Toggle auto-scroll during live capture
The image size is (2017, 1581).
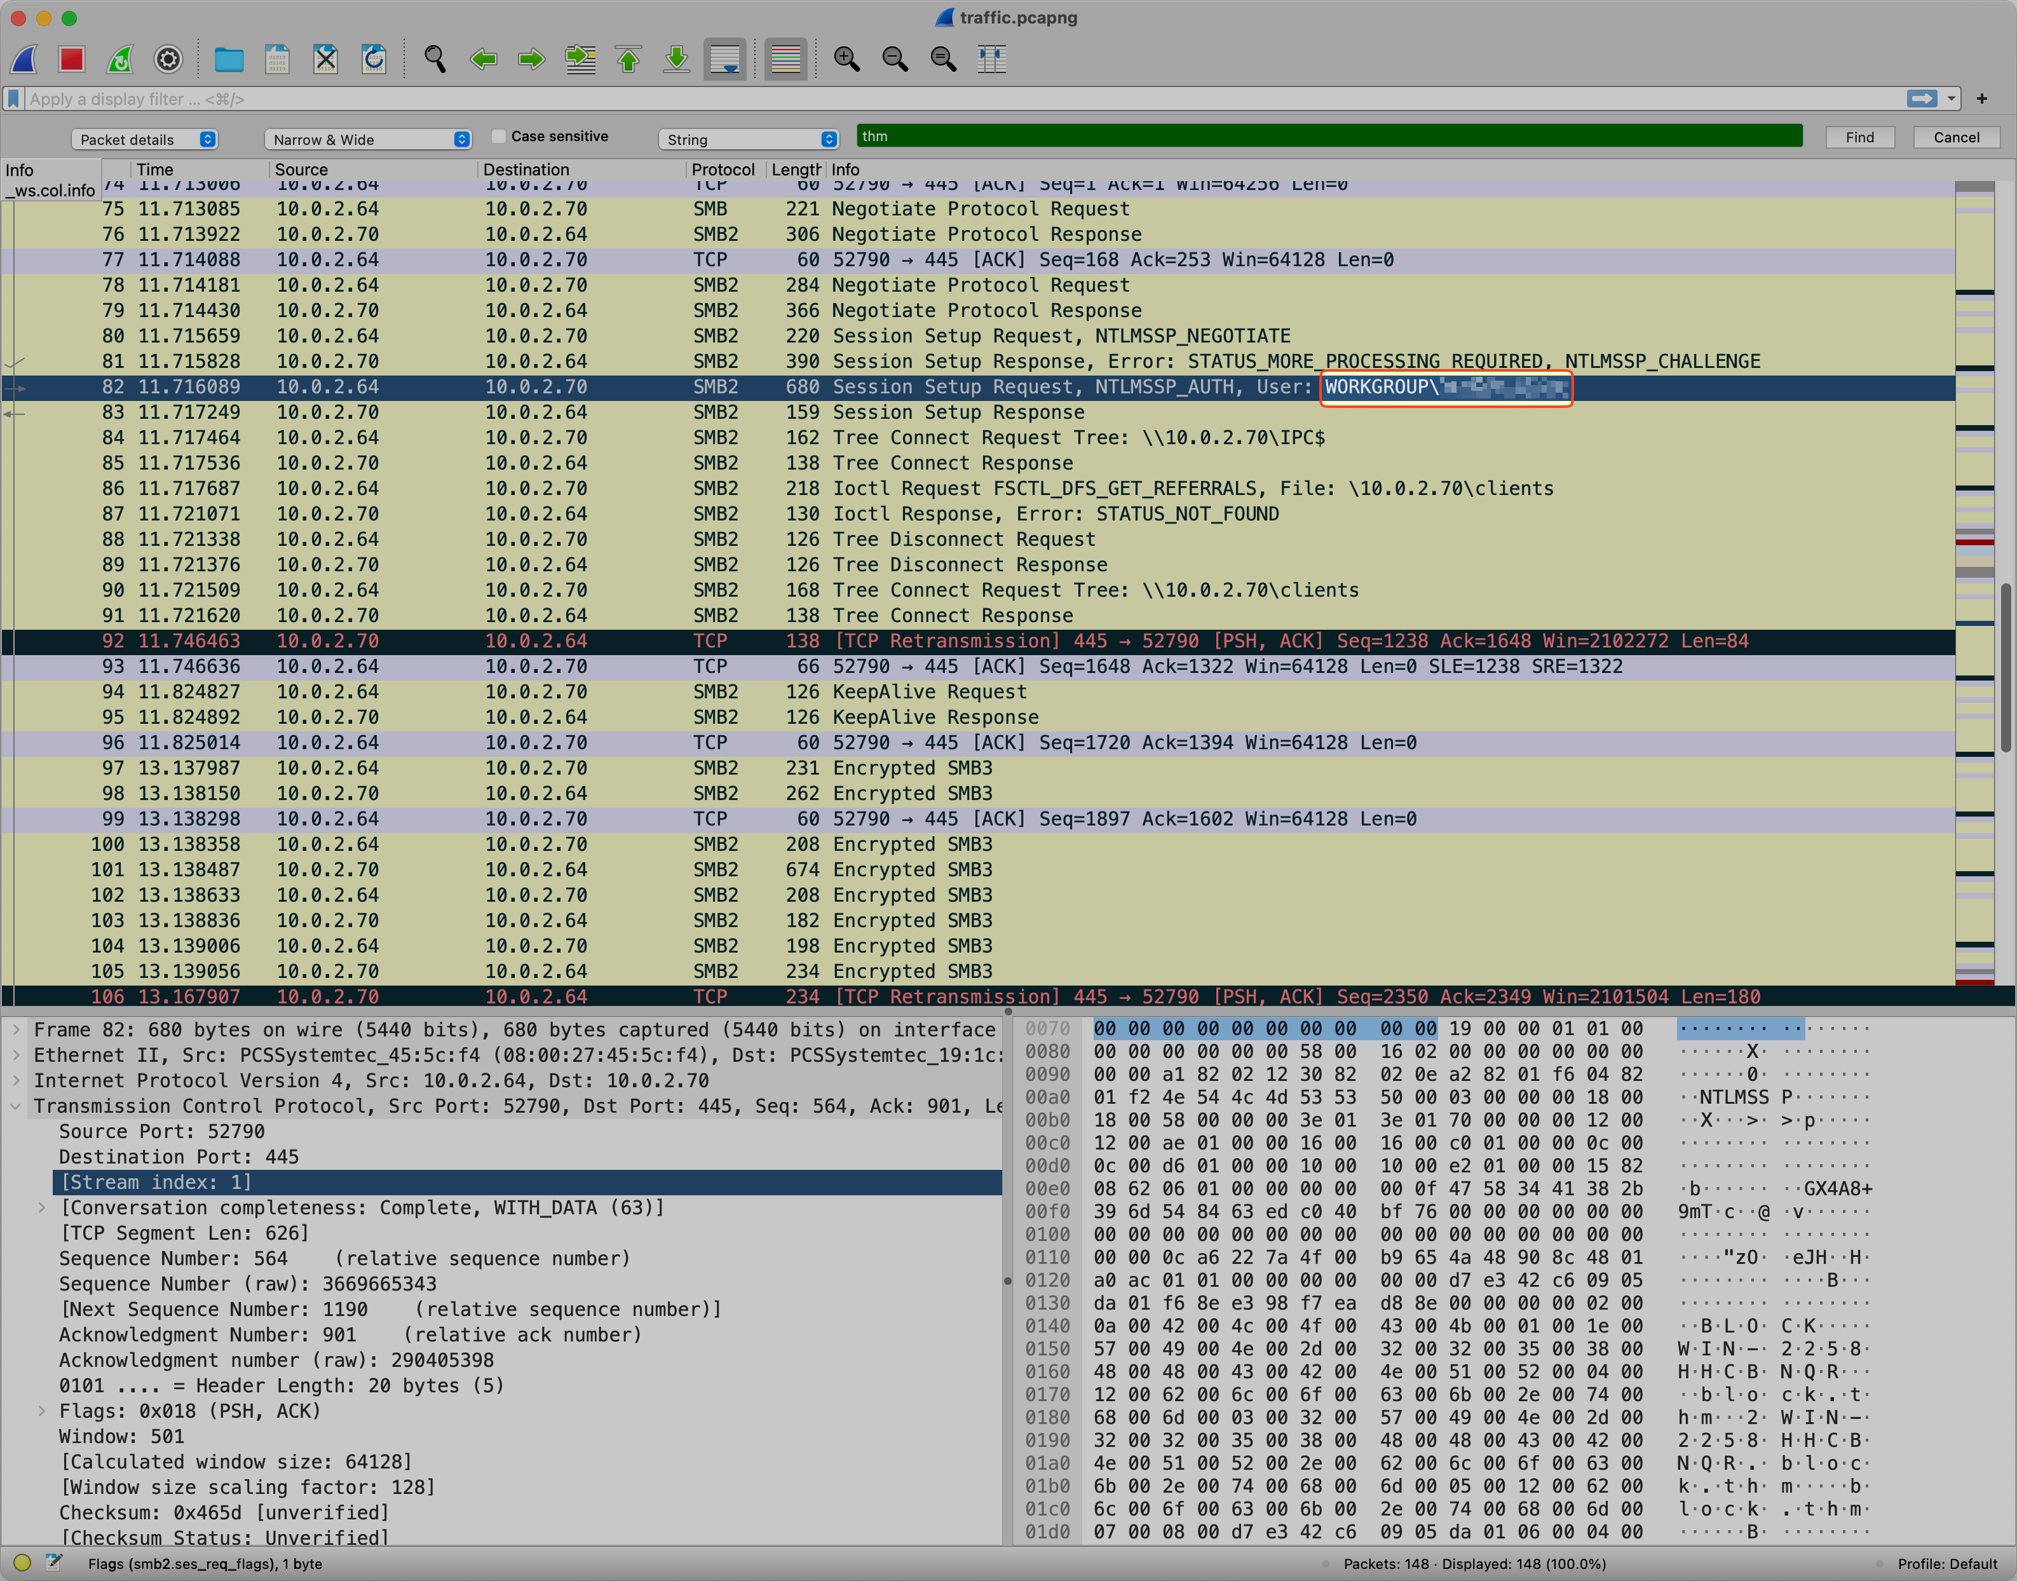pos(725,59)
